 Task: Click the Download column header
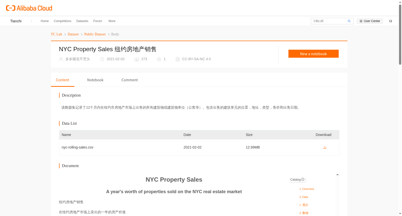point(323,135)
